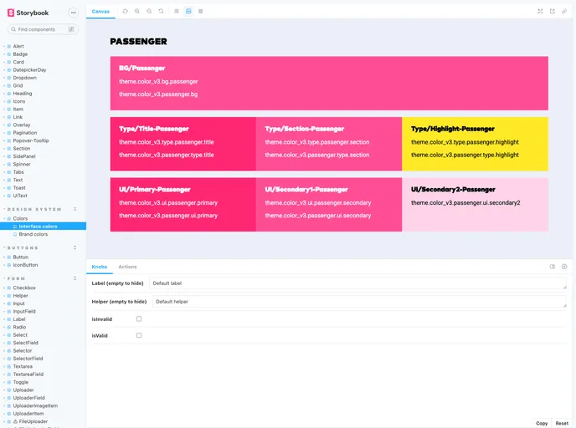The image size is (576, 428).
Task: Expand the Pagination tree arrow
Action: 4,133
